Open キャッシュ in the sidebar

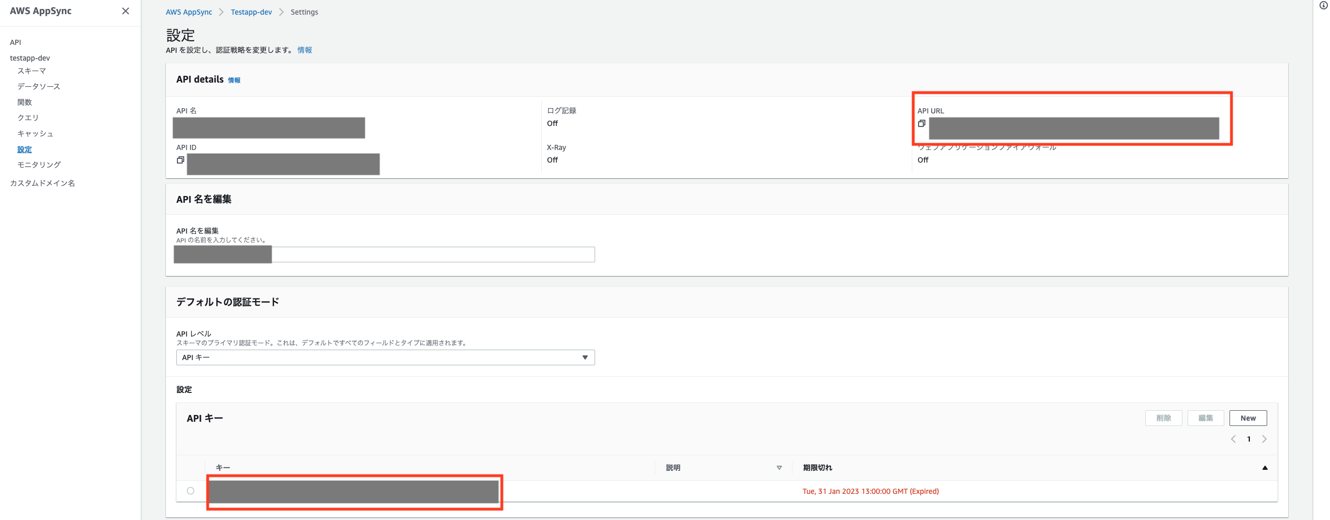coord(35,133)
